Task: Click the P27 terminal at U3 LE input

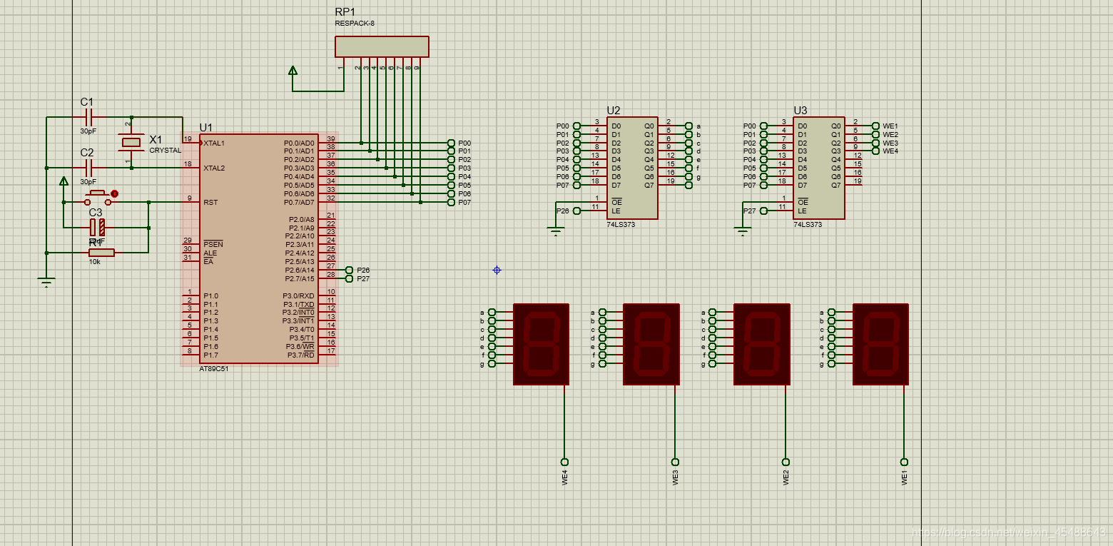Action: (x=763, y=211)
